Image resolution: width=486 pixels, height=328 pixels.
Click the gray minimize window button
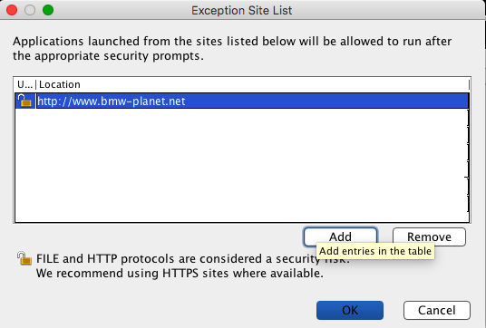click(30, 10)
